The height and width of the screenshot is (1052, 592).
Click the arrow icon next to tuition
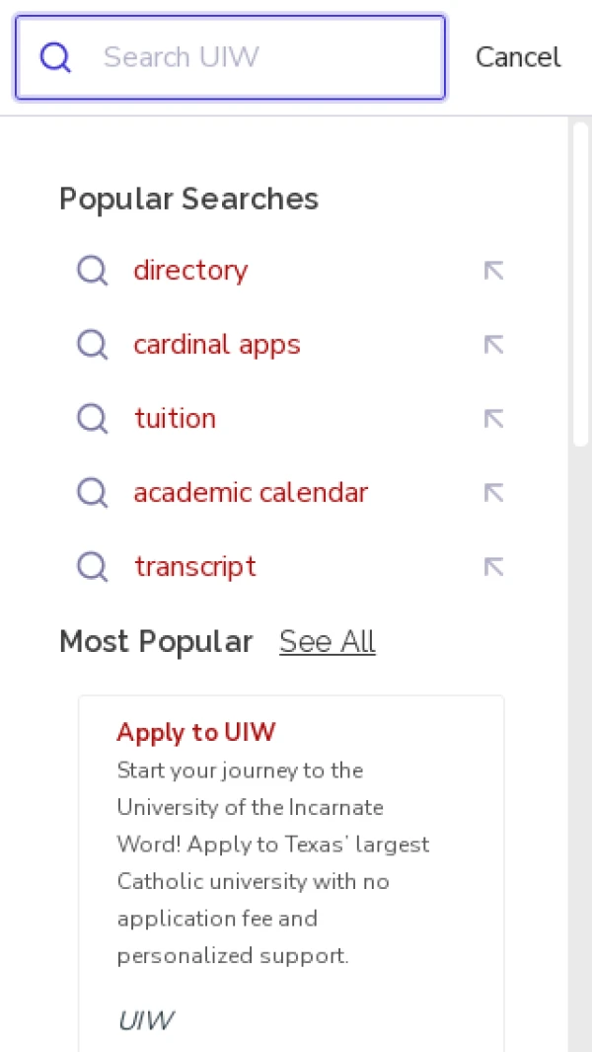493,419
